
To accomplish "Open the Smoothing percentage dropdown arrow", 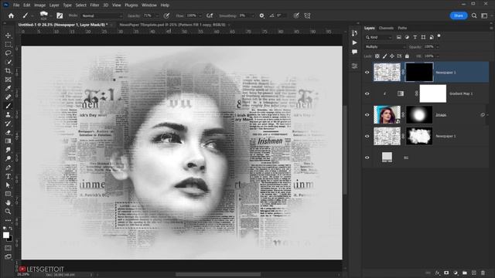I will point(252,15).
